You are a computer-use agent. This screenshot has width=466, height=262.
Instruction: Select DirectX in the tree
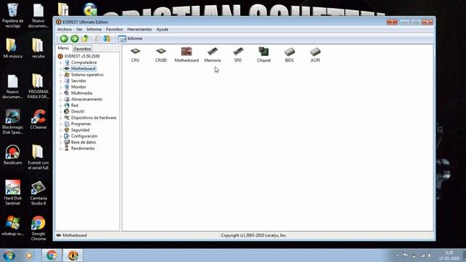(x=78, y=111)
